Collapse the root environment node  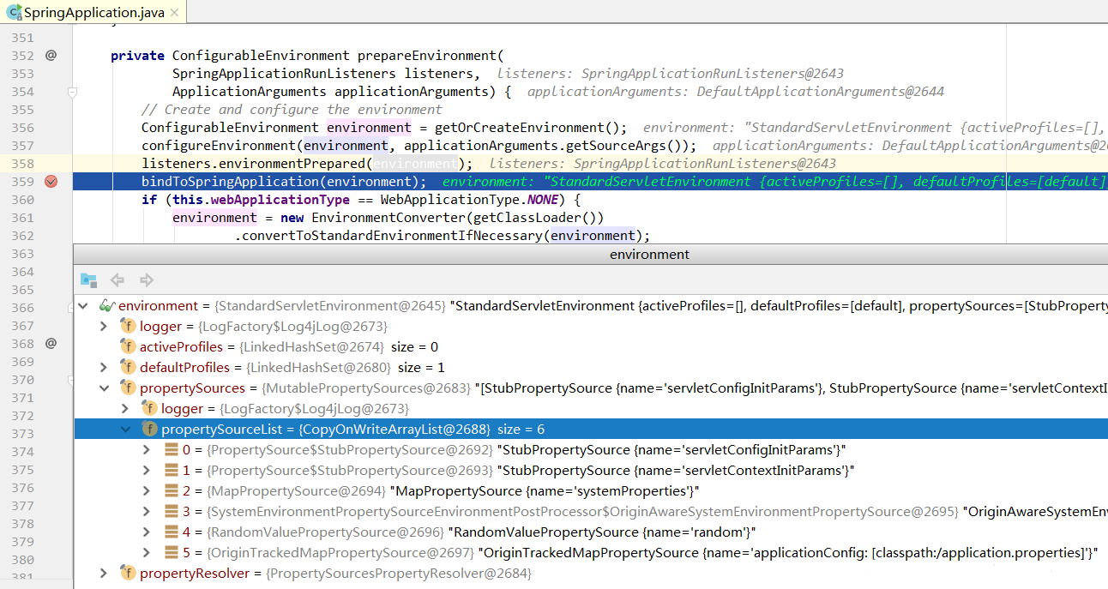(83, 306)
